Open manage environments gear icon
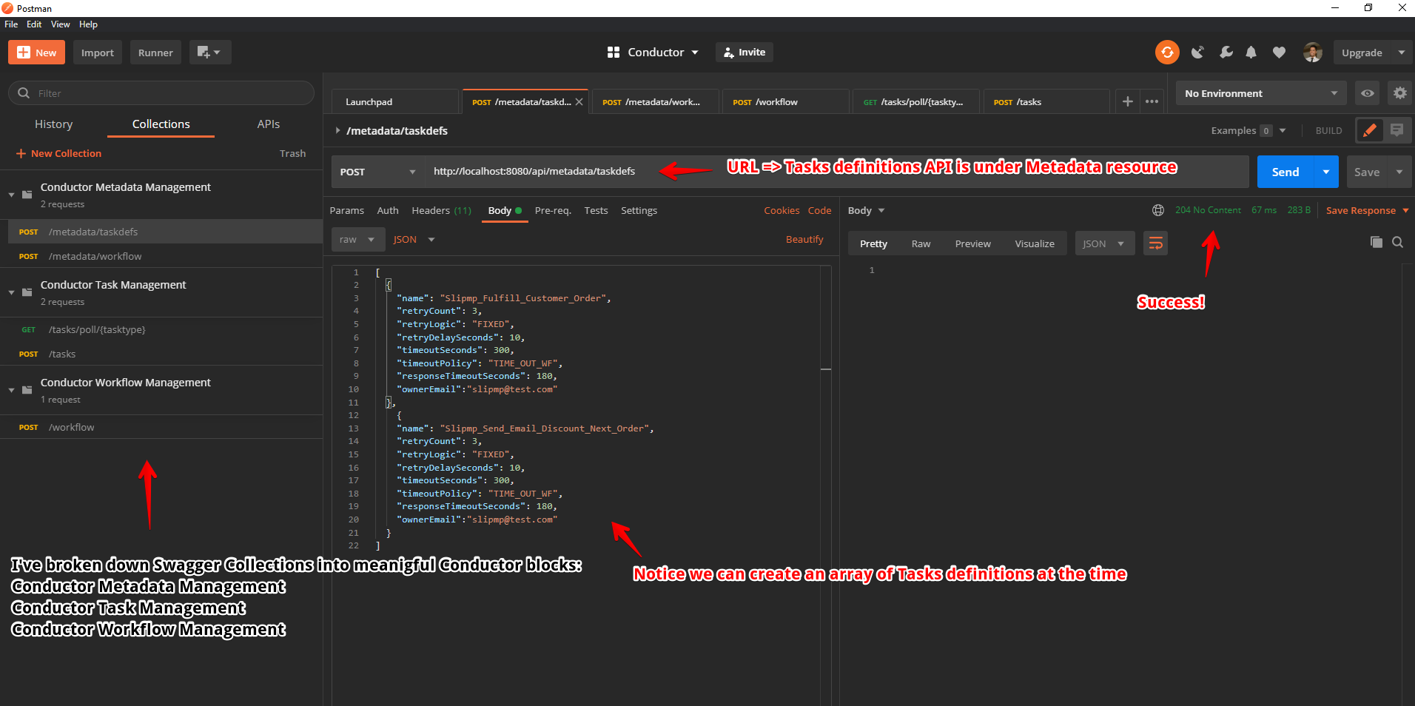Screen dimensions: 1415x706 tap(1399, 93)
